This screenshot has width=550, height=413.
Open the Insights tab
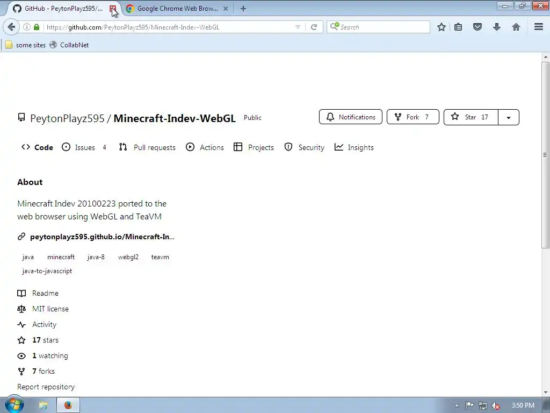point(354,147)
